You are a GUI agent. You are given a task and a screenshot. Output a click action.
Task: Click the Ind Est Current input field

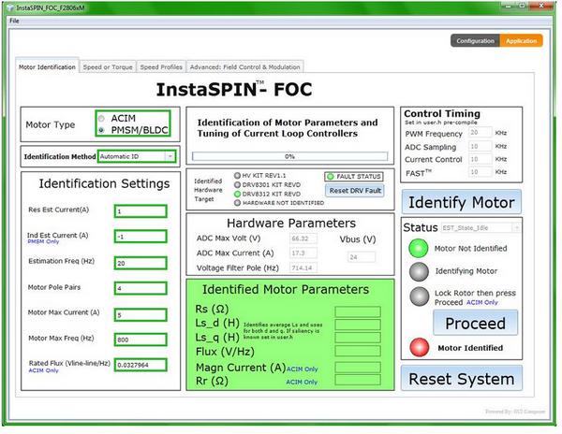point(140,237)
